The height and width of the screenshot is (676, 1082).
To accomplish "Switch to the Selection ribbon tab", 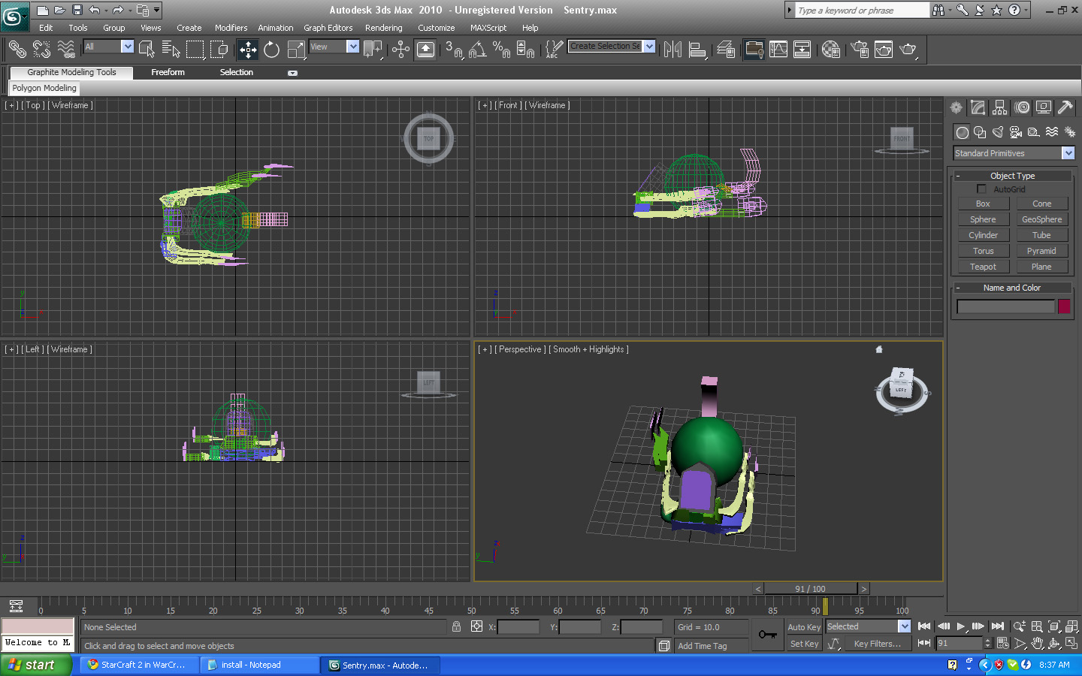I will click(236, 72).
